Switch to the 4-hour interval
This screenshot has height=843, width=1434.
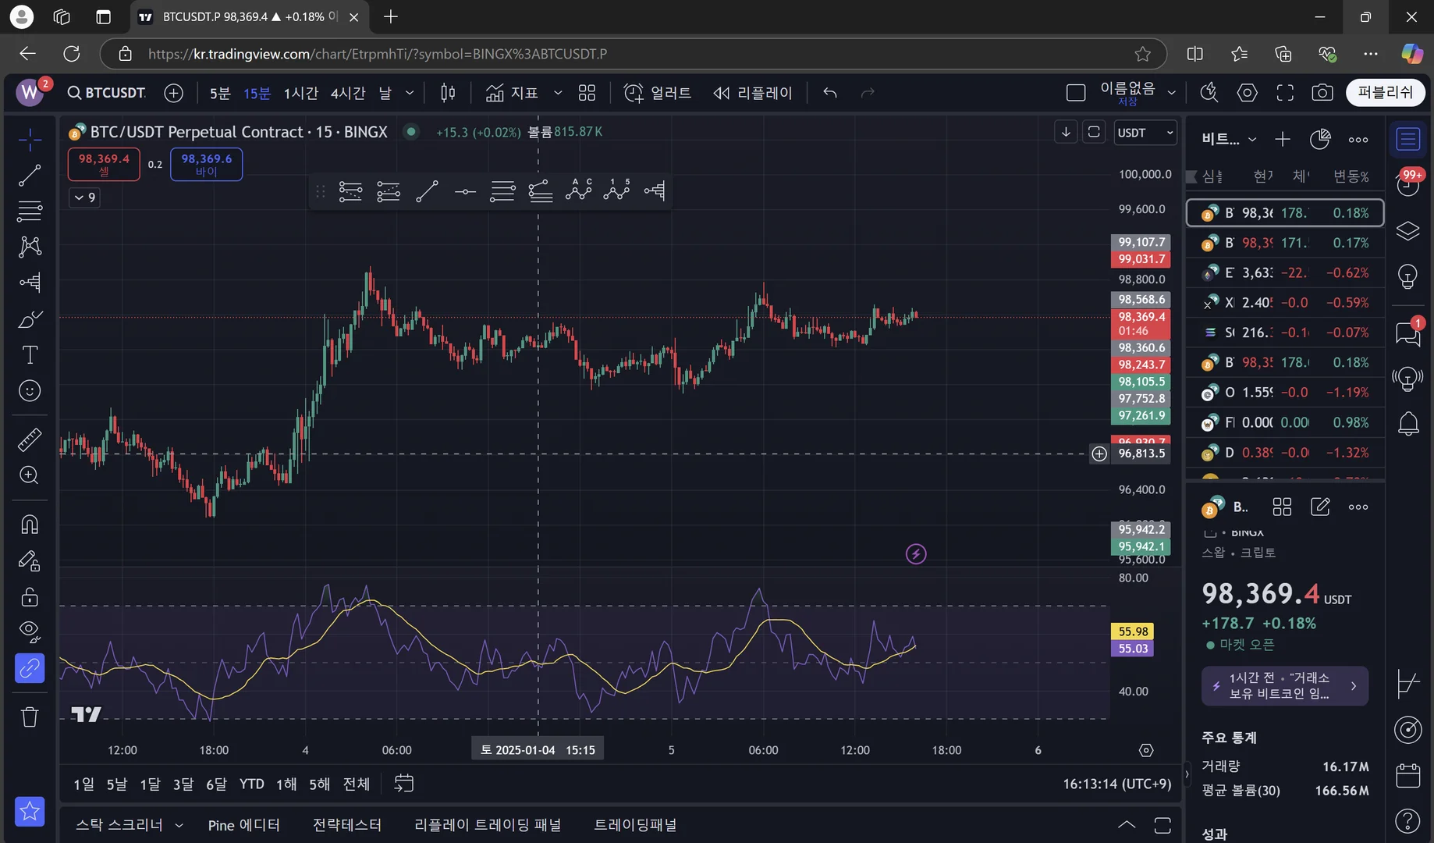point(348,93)
